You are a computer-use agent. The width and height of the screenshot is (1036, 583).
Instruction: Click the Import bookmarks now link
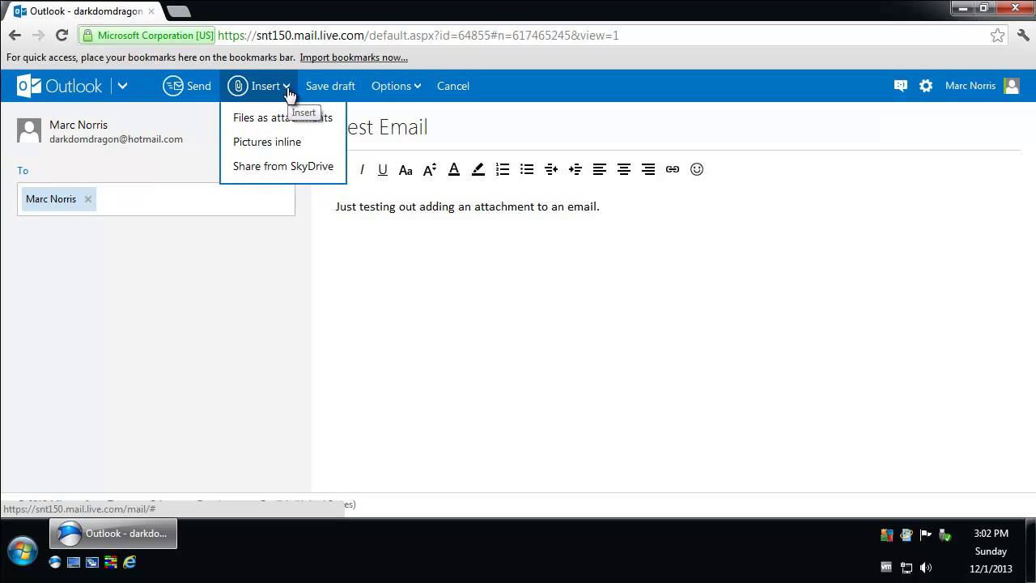pos(354,57)
